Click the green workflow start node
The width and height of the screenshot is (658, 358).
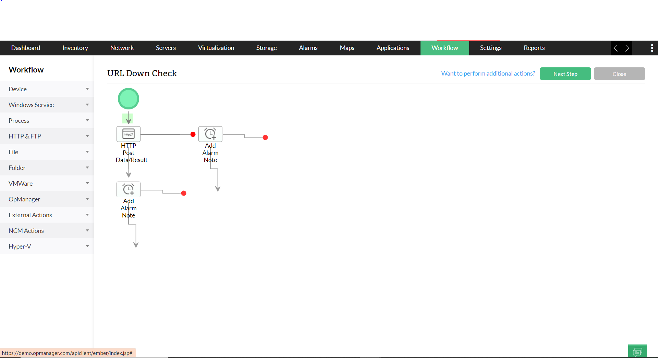pos(128,98)
